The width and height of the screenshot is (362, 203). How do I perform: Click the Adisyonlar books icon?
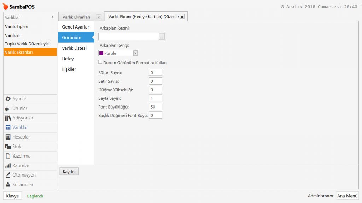point(8,118)
